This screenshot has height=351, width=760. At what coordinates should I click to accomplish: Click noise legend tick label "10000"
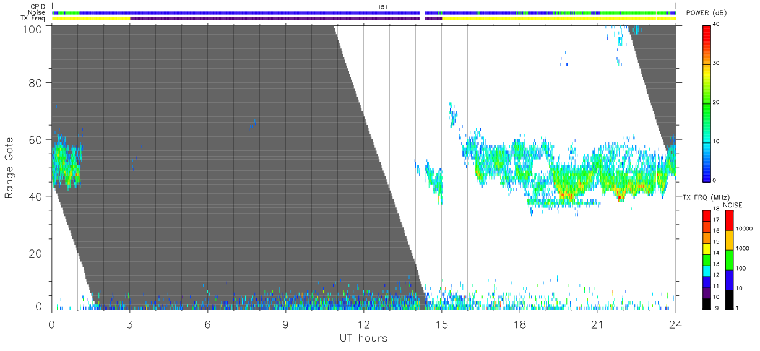pos(743,228)
